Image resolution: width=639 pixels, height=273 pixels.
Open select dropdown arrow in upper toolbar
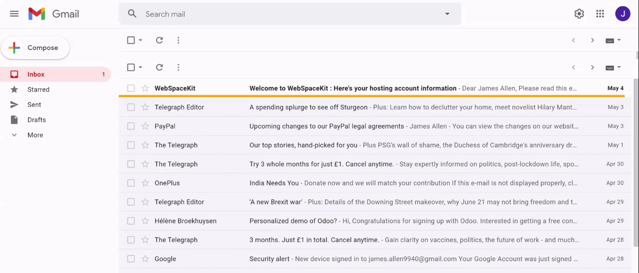140,40
